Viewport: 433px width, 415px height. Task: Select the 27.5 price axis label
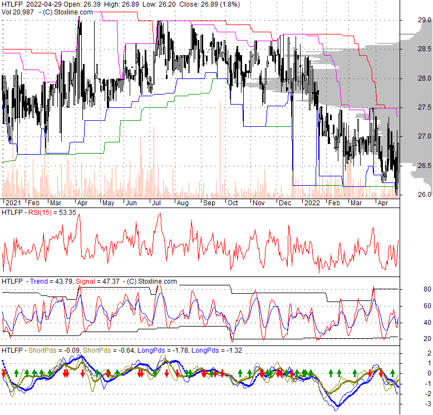point(425,107)
